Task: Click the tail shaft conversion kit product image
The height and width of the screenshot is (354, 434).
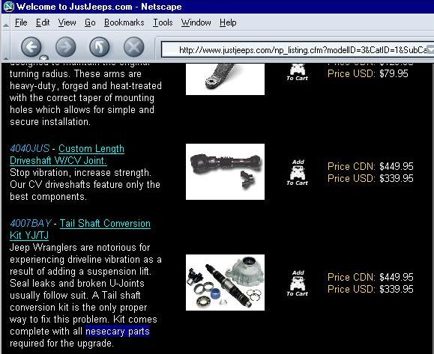Action: coord(225,282)
